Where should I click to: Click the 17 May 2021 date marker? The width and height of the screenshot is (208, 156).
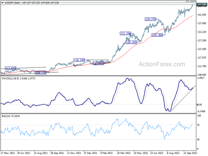(x=8, y=153)
